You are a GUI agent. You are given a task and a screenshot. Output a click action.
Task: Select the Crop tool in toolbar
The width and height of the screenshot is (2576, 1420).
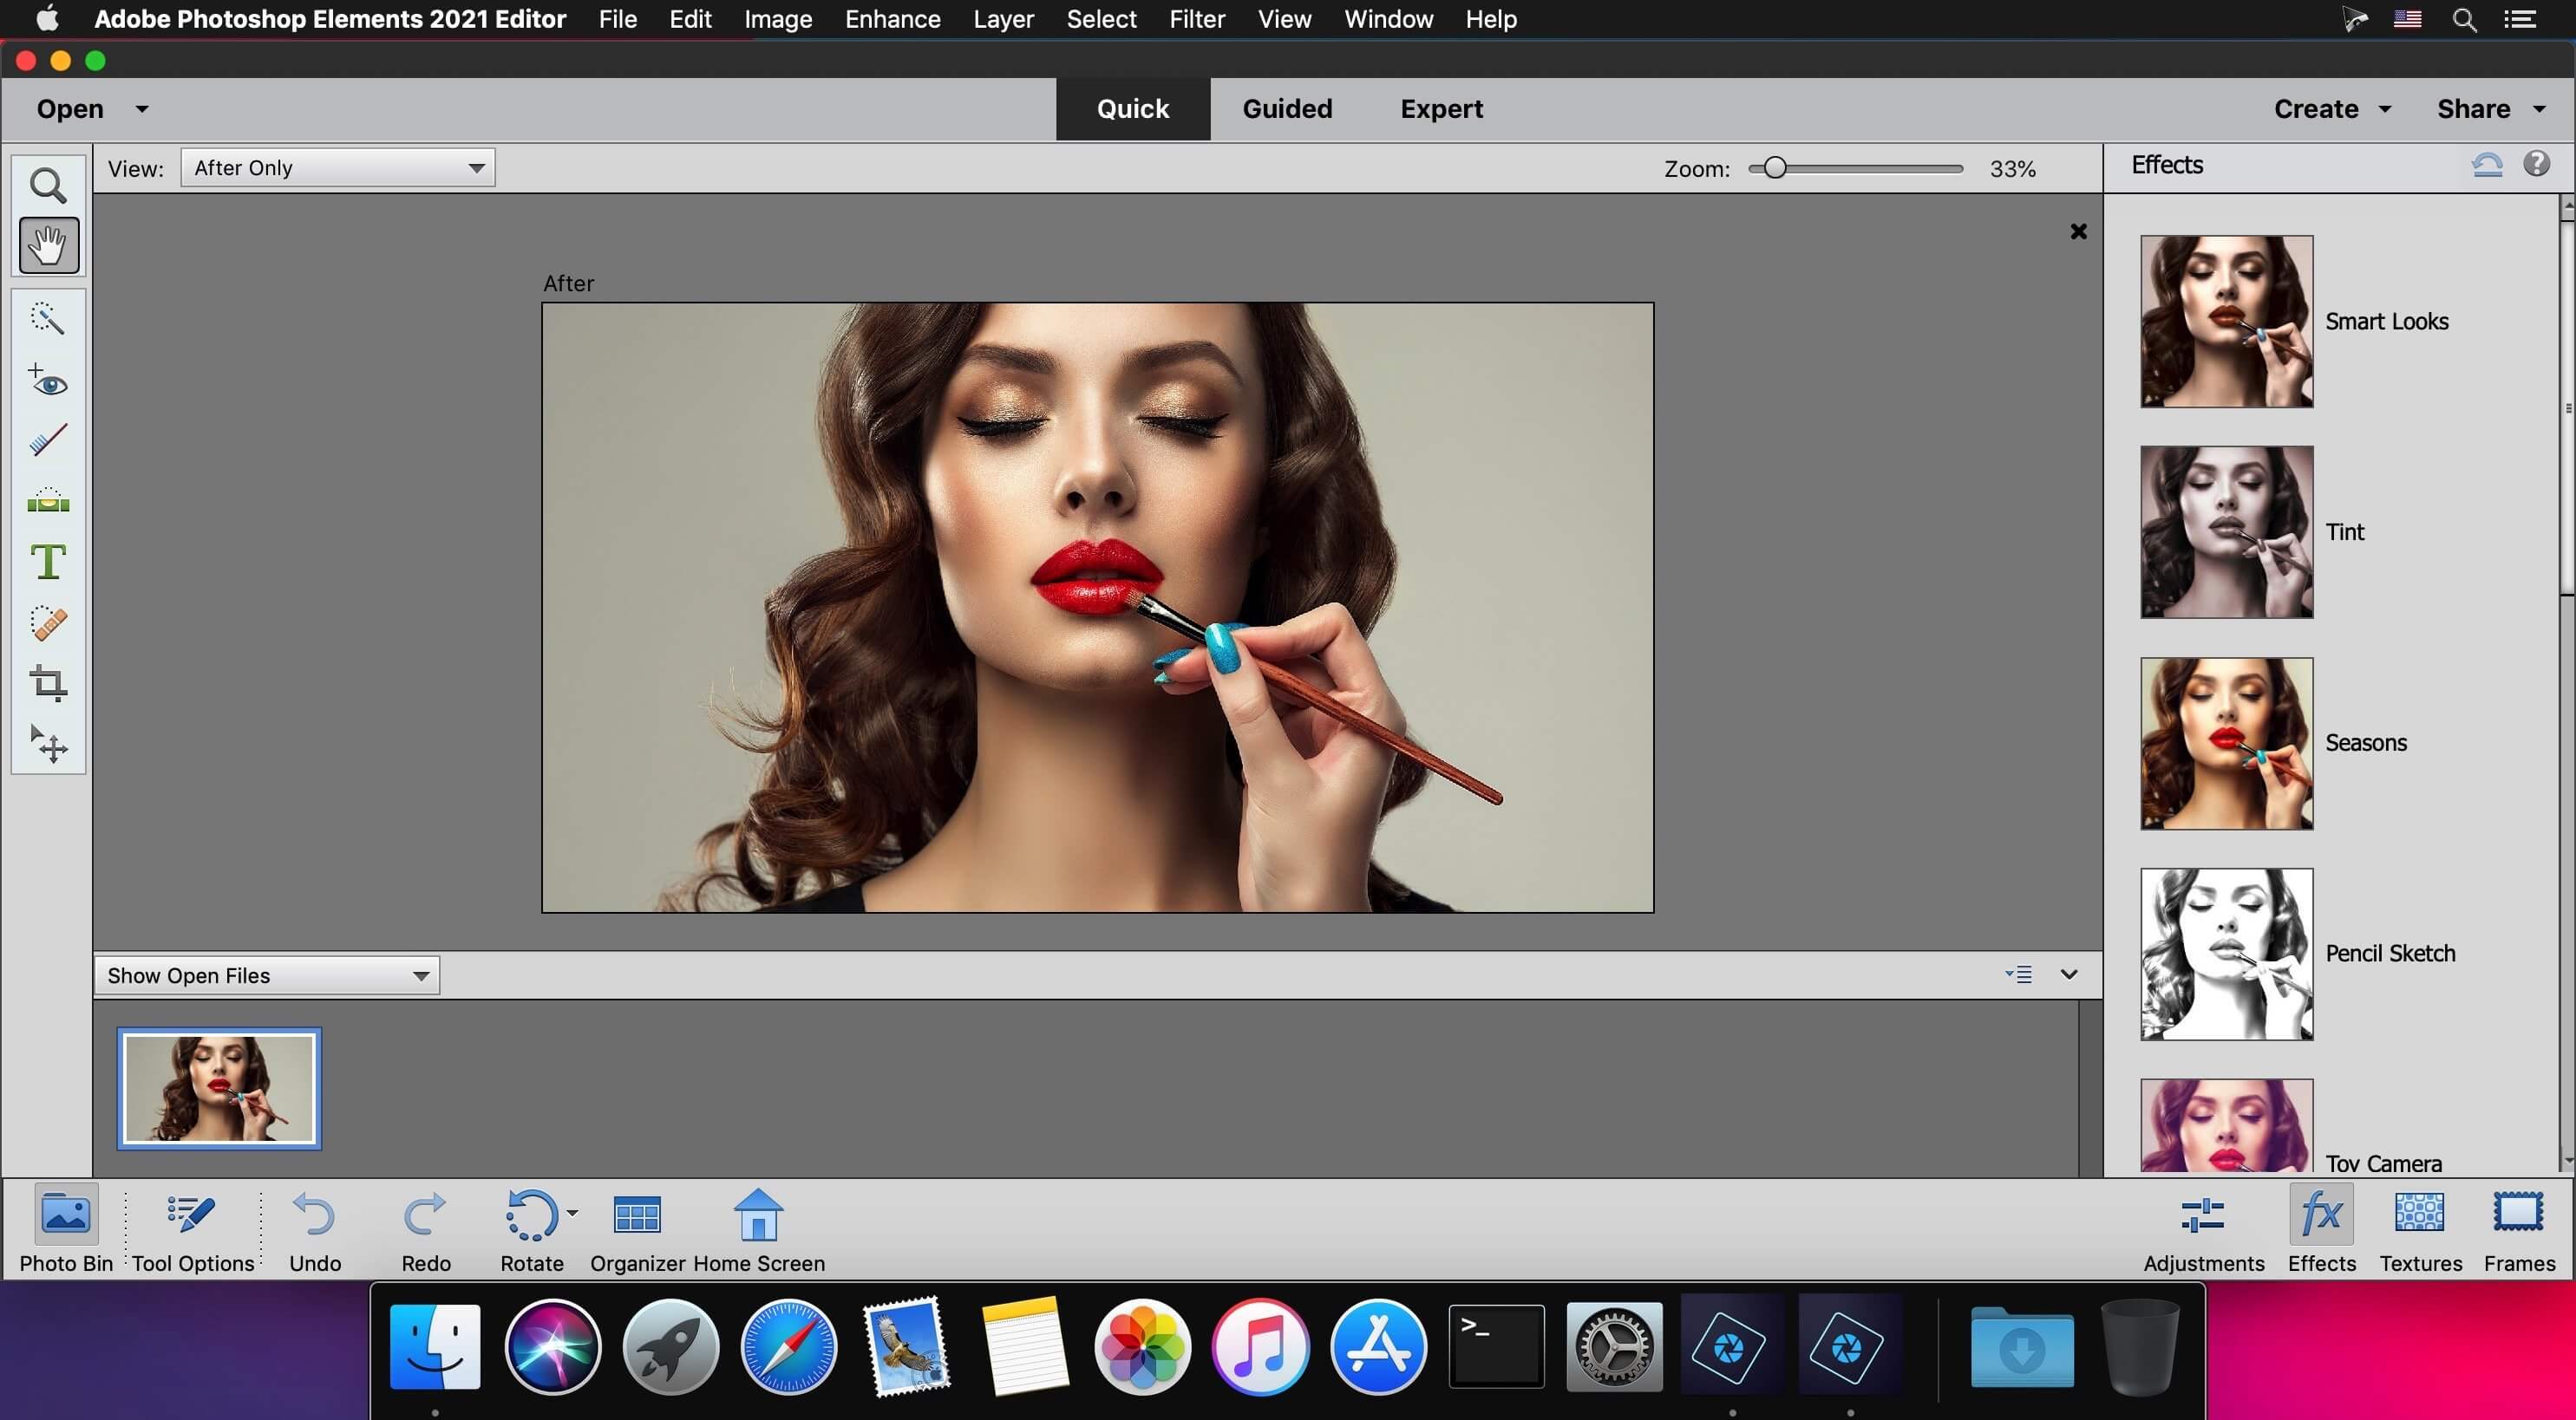tap(47, 682)
